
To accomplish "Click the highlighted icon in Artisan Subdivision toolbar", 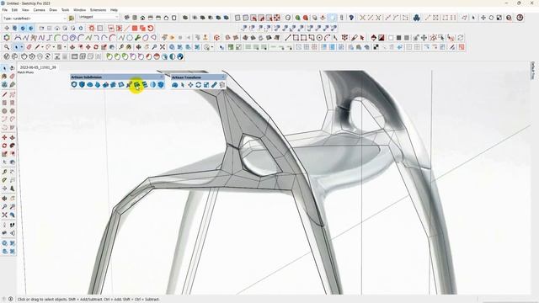I will click(136, 84).
